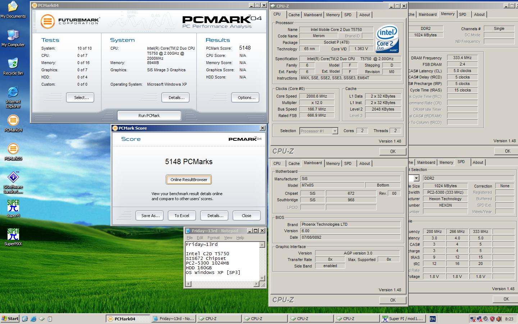Click notepad quick launch icon
518x324 pixels.
pos(50,319)
